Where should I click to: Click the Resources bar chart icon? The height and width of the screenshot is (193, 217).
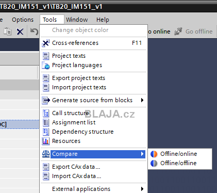pos(46,141)
